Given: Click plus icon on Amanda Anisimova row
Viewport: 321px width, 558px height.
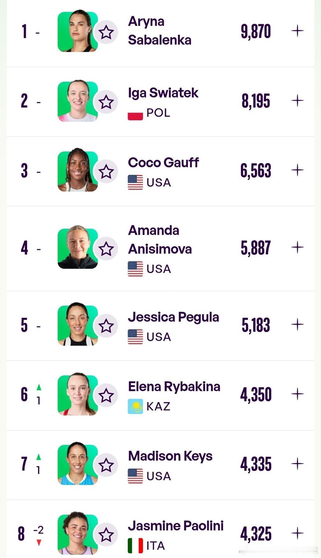Looking at the screenshot, I should point(297,247).
